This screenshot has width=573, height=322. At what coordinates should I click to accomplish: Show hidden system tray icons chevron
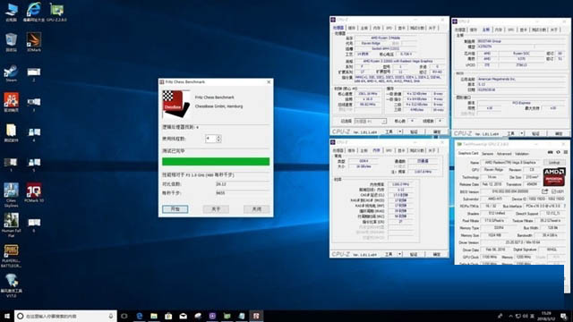[510, 316]
